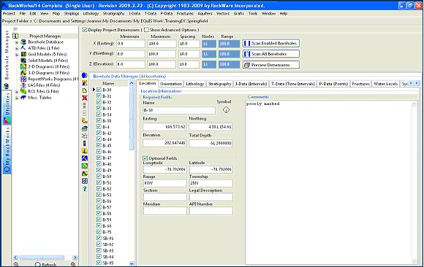Click globe icon below Borehole Manager sidebar label
This screenshot has height=267, width=424.
coord(7,86)
